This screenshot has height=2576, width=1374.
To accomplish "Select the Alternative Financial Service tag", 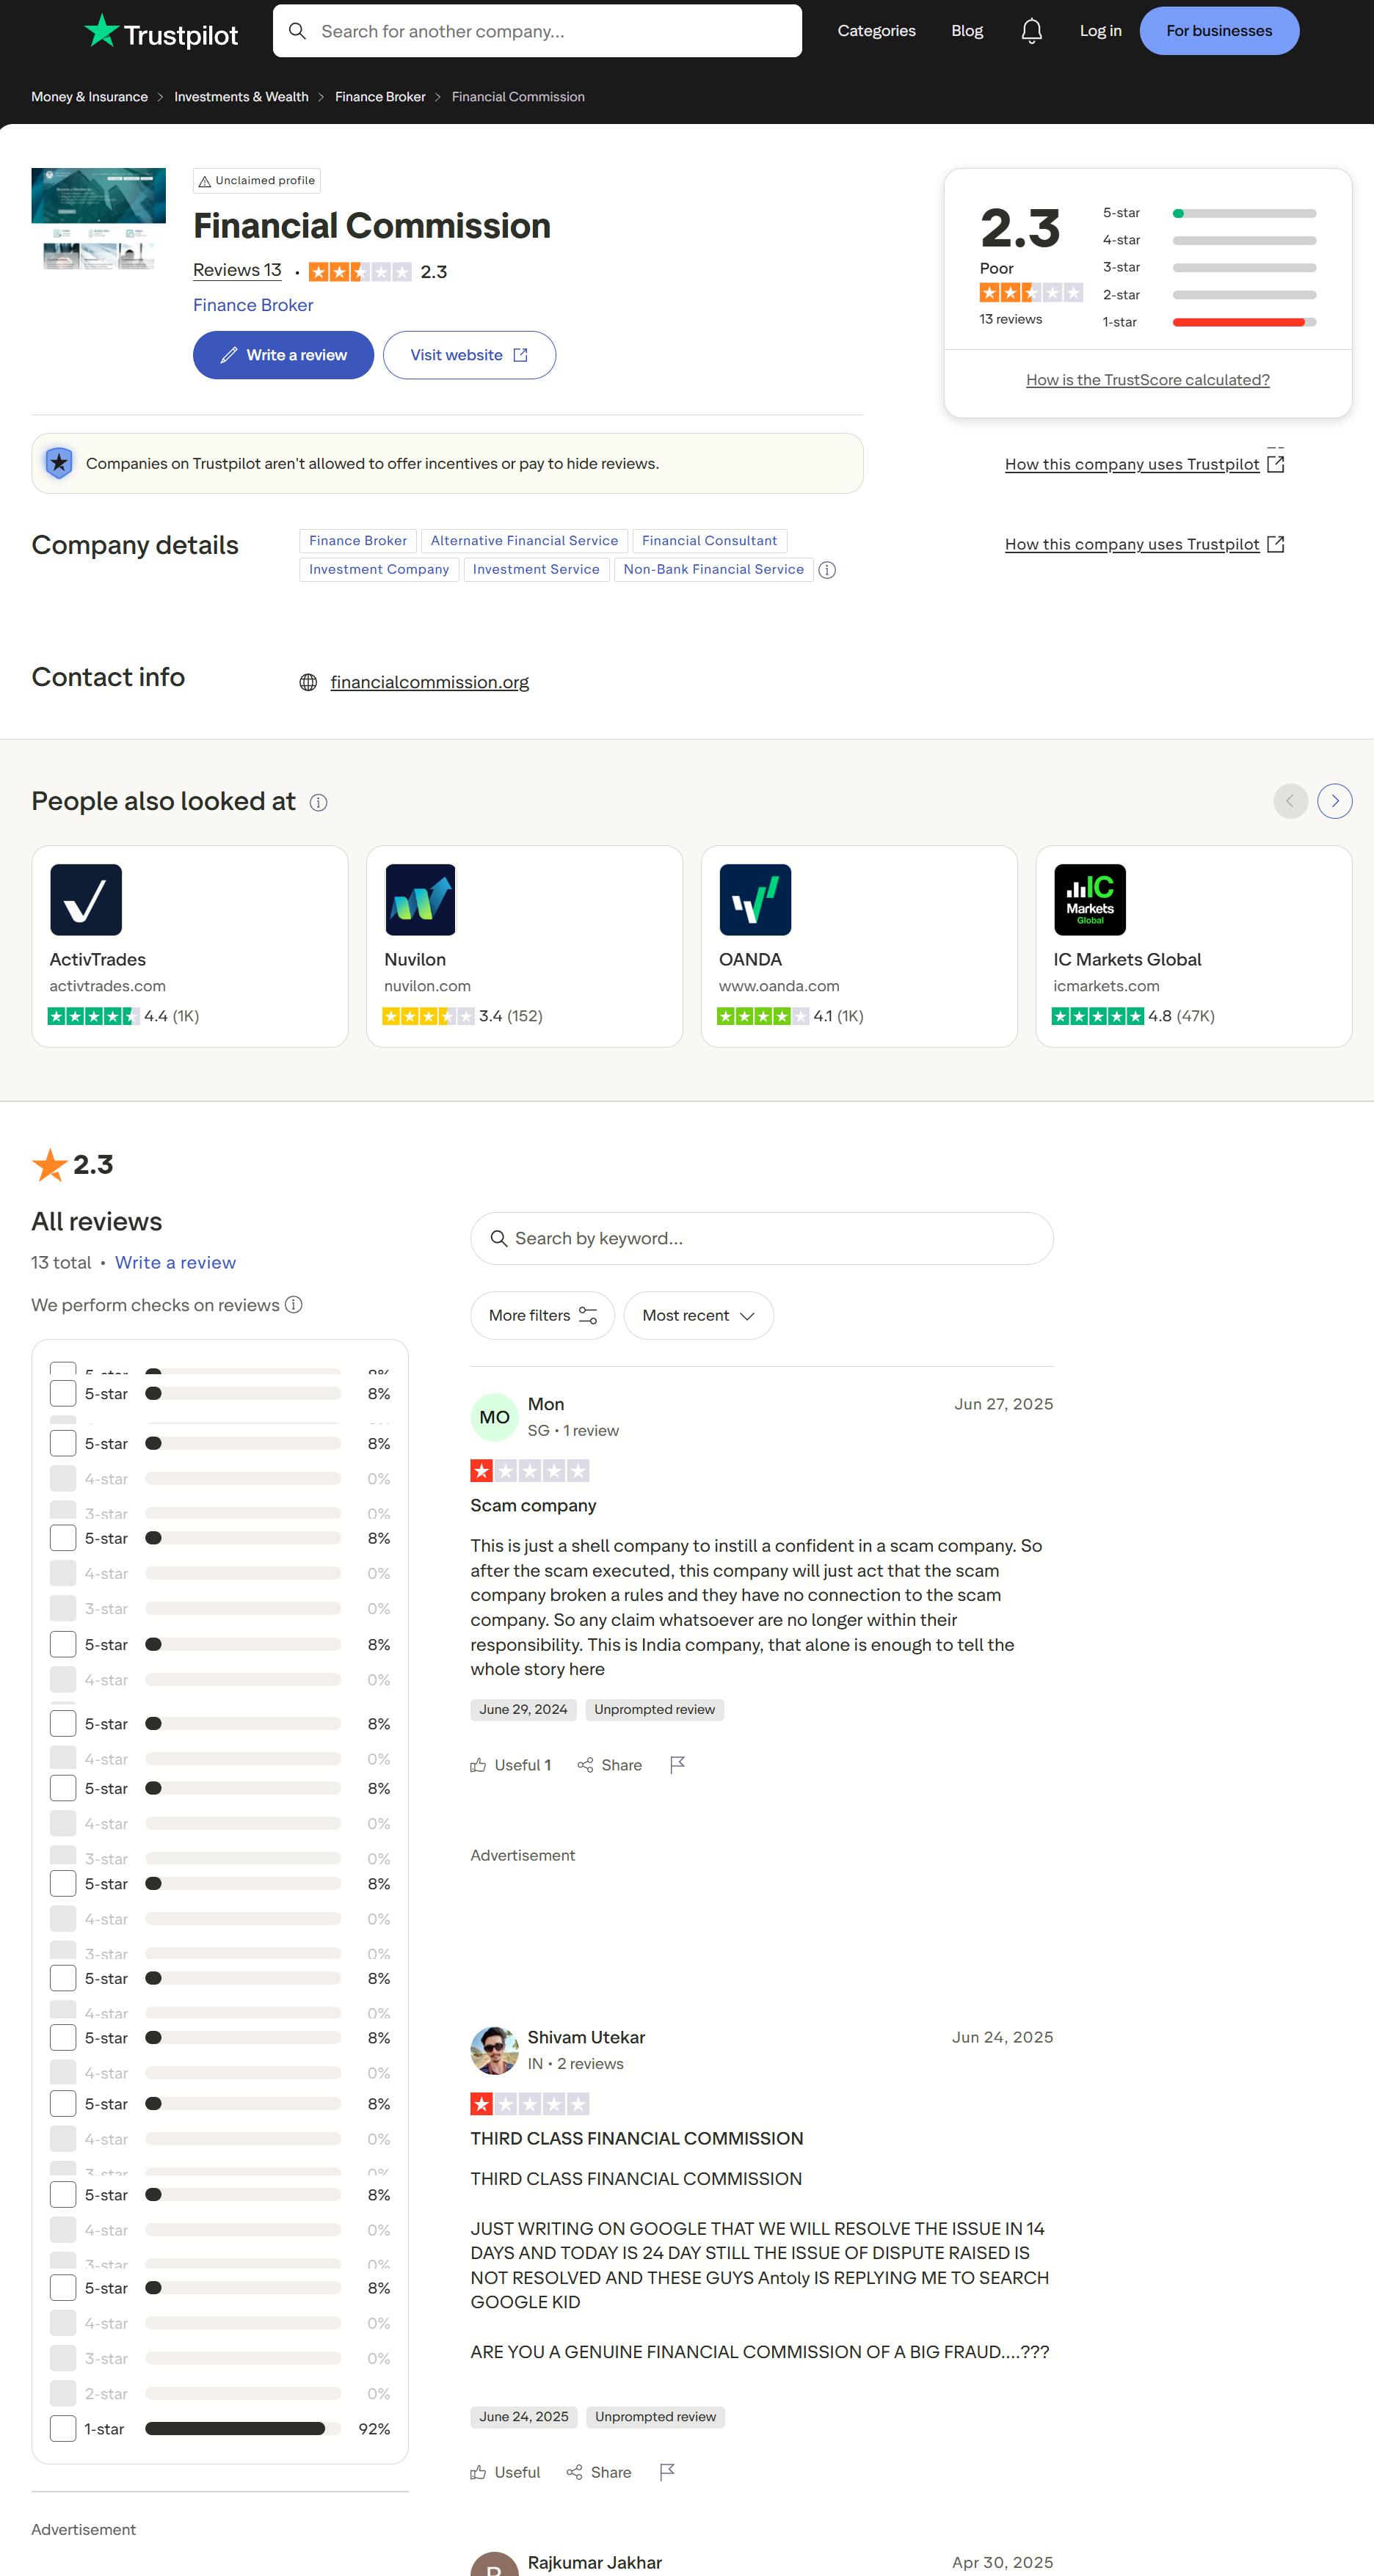I will (x=524, y=541).
